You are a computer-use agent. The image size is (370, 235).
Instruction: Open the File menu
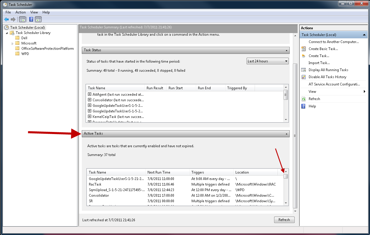click(x=8, y=12)
